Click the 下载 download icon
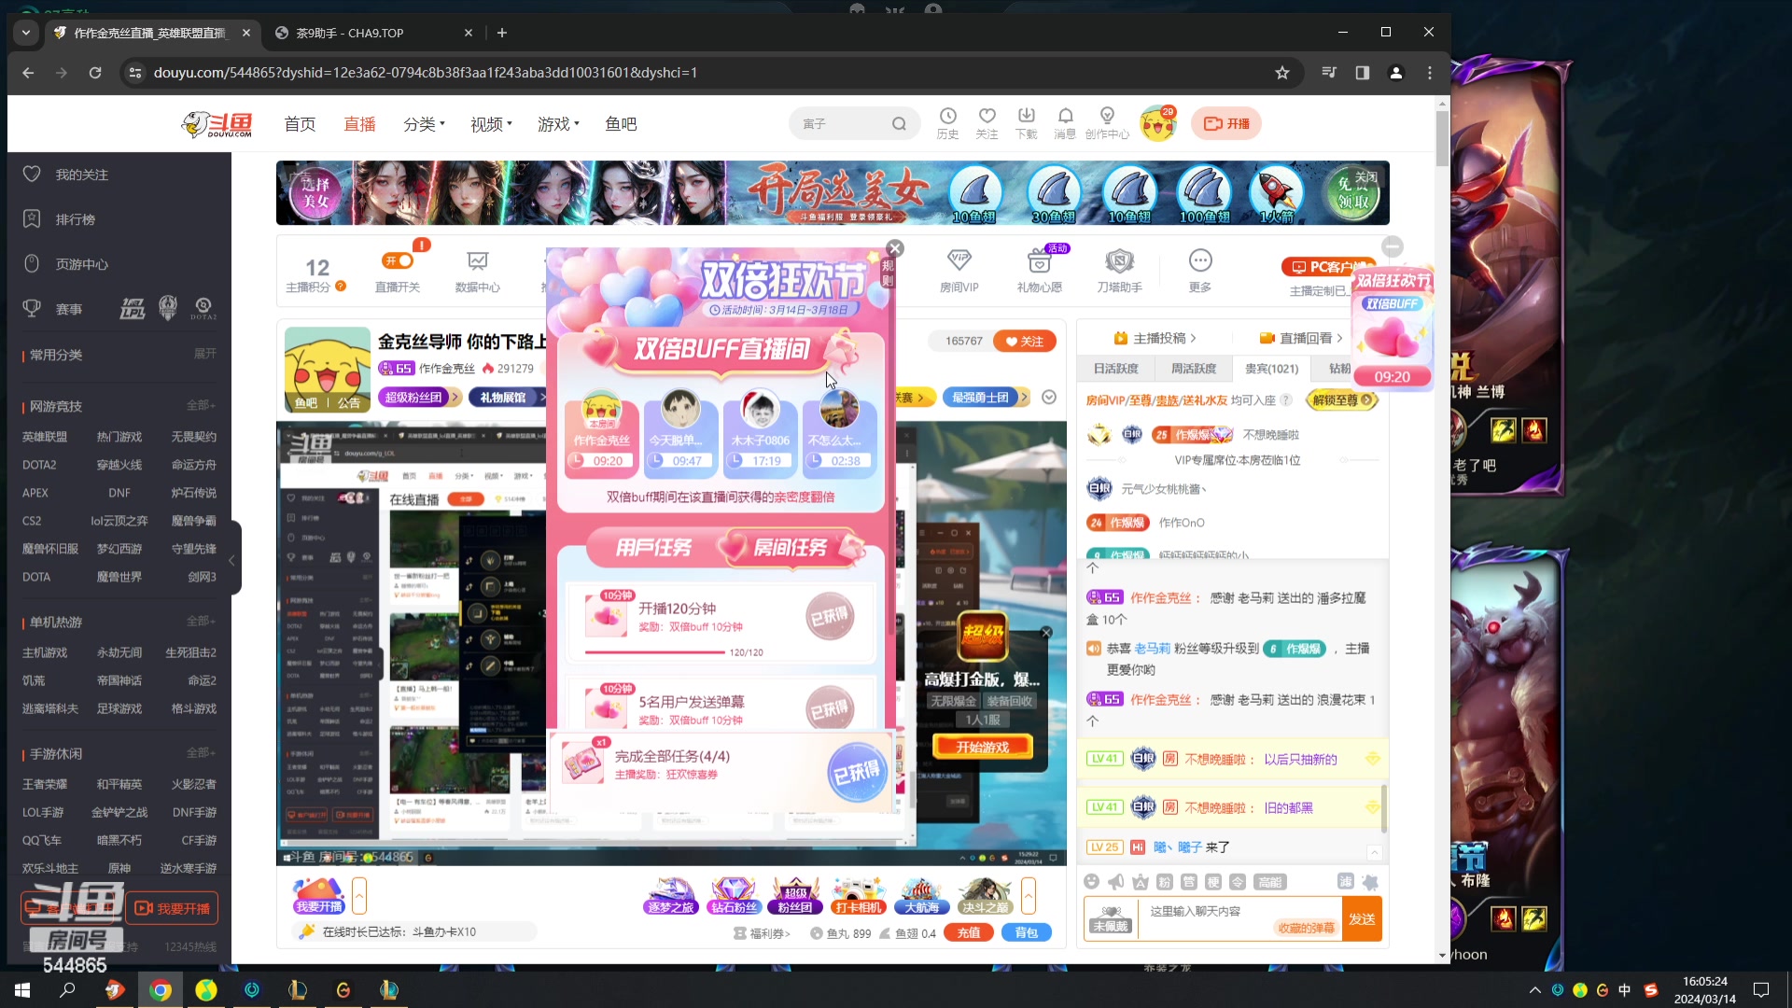 click(x=1027, y=123)
